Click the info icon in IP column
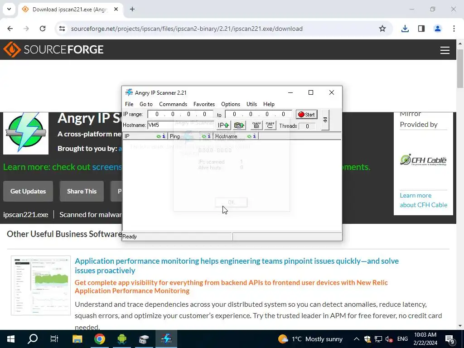 [x=164, y=136]
